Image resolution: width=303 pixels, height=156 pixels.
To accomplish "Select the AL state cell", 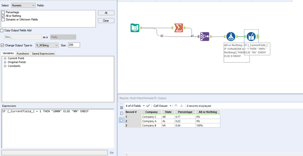I will click(168, 121).
